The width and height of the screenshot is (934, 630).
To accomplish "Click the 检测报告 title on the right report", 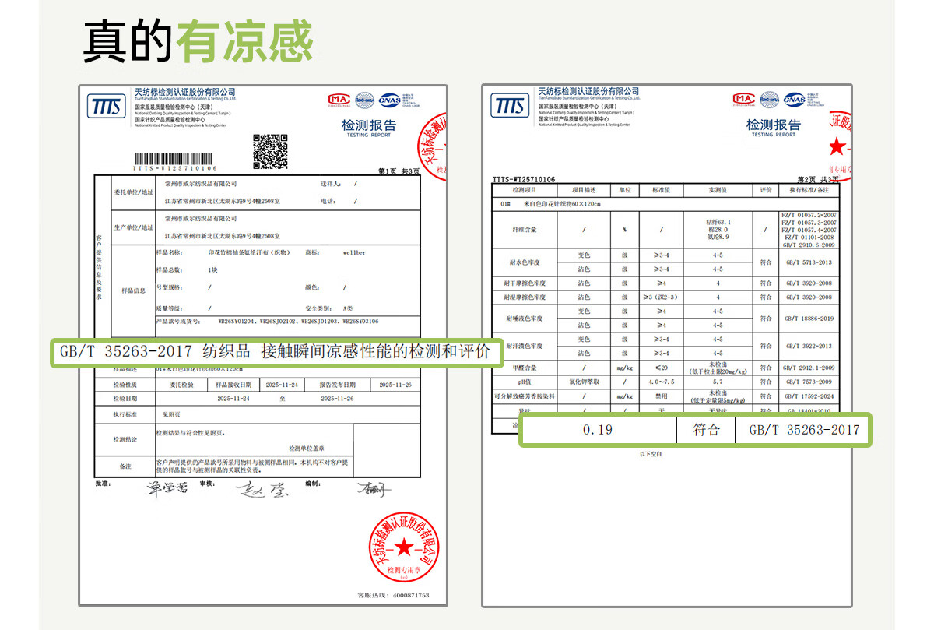I will tap(773, 126).
